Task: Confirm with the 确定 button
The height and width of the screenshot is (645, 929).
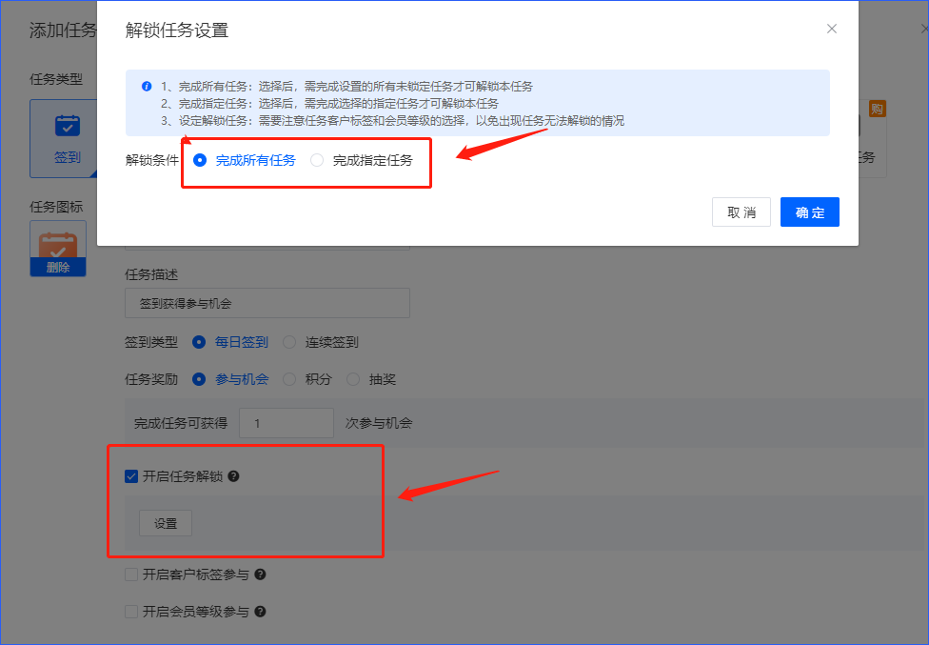Action: [809, 212]
